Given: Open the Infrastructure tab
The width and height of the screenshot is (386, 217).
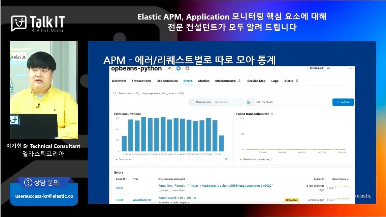Looking at the screenshot, I should [x=225, y=81].
